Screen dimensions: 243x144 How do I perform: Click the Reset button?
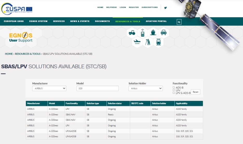195,92
